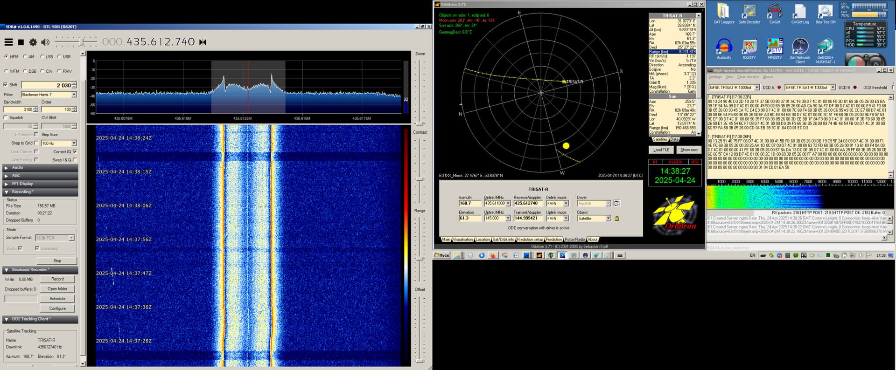Click the Sun marker on the radar

pos(566,146)
